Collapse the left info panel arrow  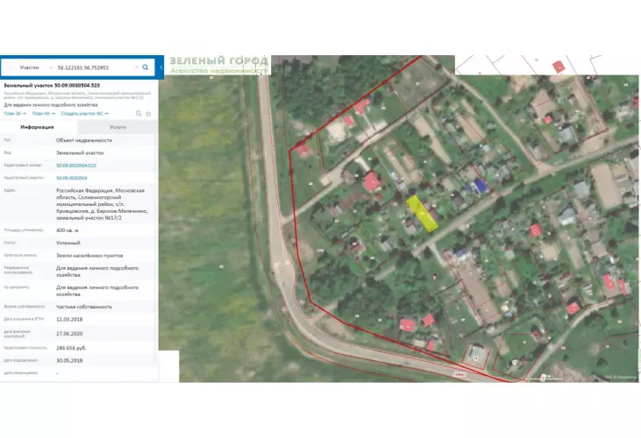click(161, 67)
